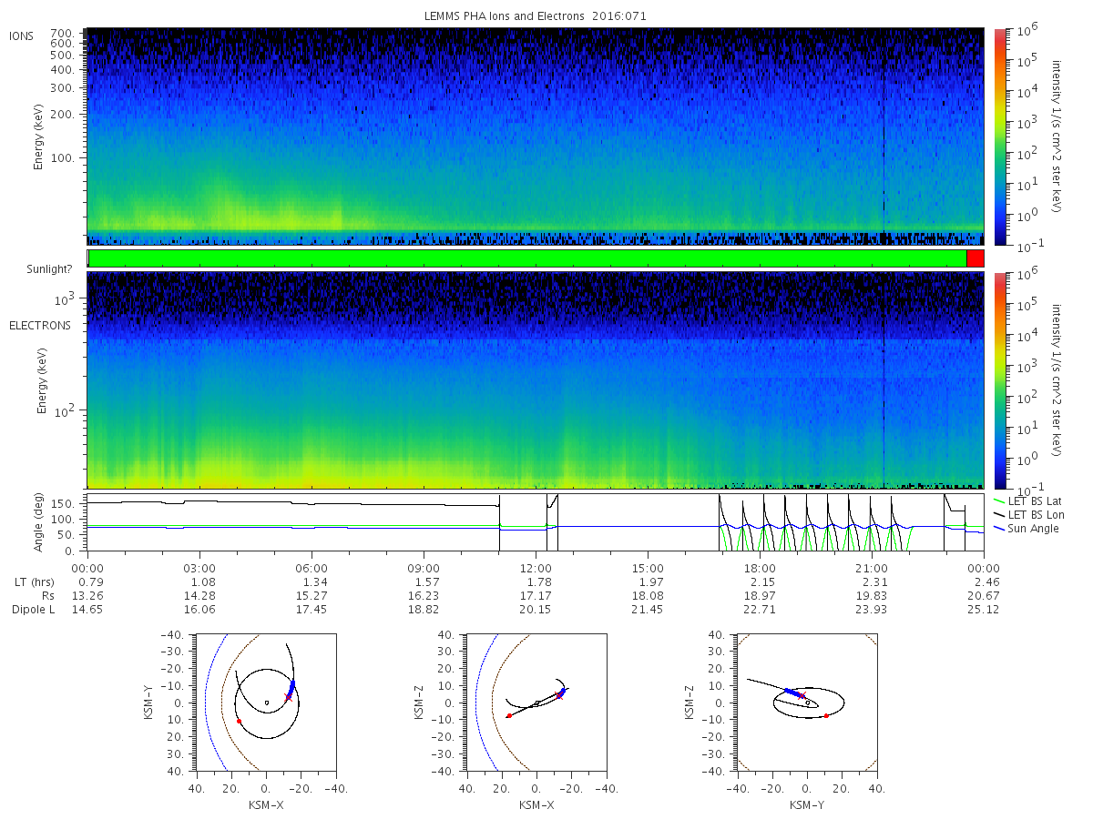1093x819 pixels.
Task: Select the LET BS Lat legend entry
Action: (1027, 501)
